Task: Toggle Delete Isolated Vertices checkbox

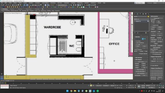Action: click(151, 52)
